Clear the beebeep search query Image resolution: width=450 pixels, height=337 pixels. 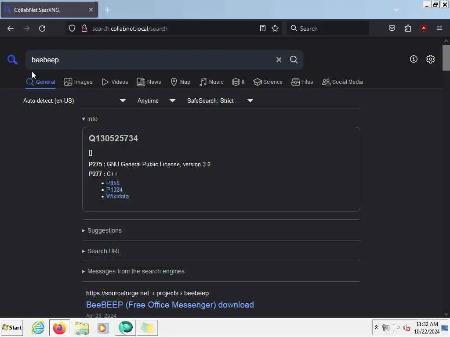pyautogui.click(x=279, y=60)
